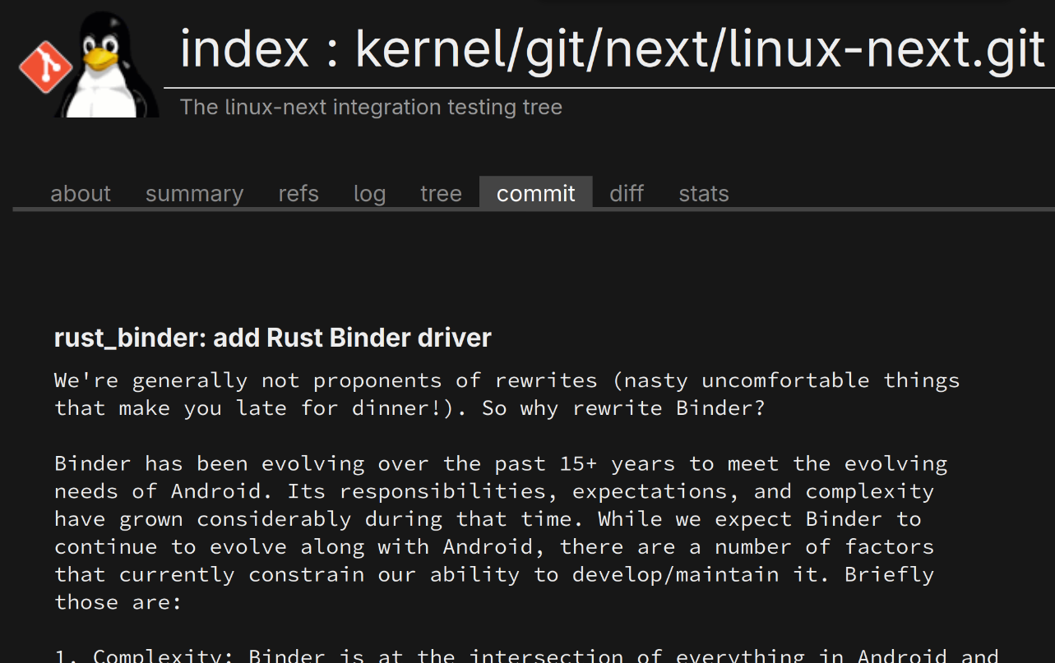Click the "linux-next integration testing tree" description
Screen dimensions: 1055x663
coord(371,108)
